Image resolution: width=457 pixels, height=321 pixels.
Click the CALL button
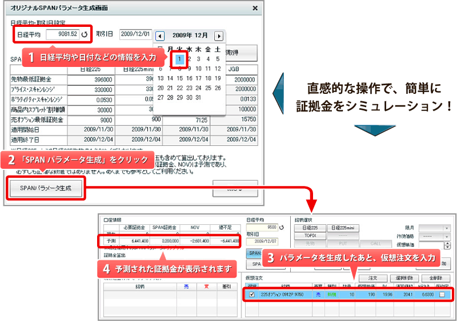(x=376, y=243)
